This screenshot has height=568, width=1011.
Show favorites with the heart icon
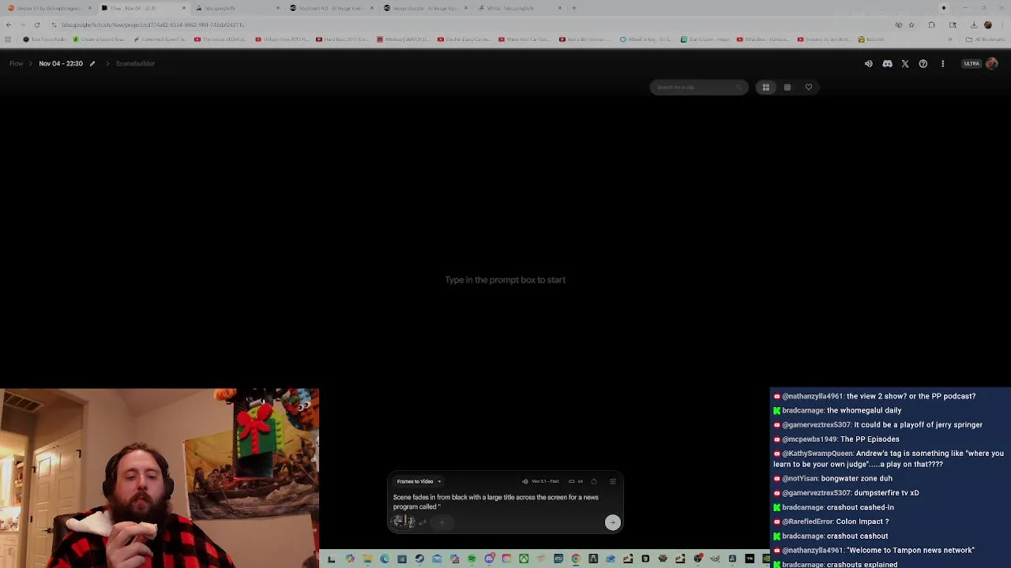click(809, 87)
